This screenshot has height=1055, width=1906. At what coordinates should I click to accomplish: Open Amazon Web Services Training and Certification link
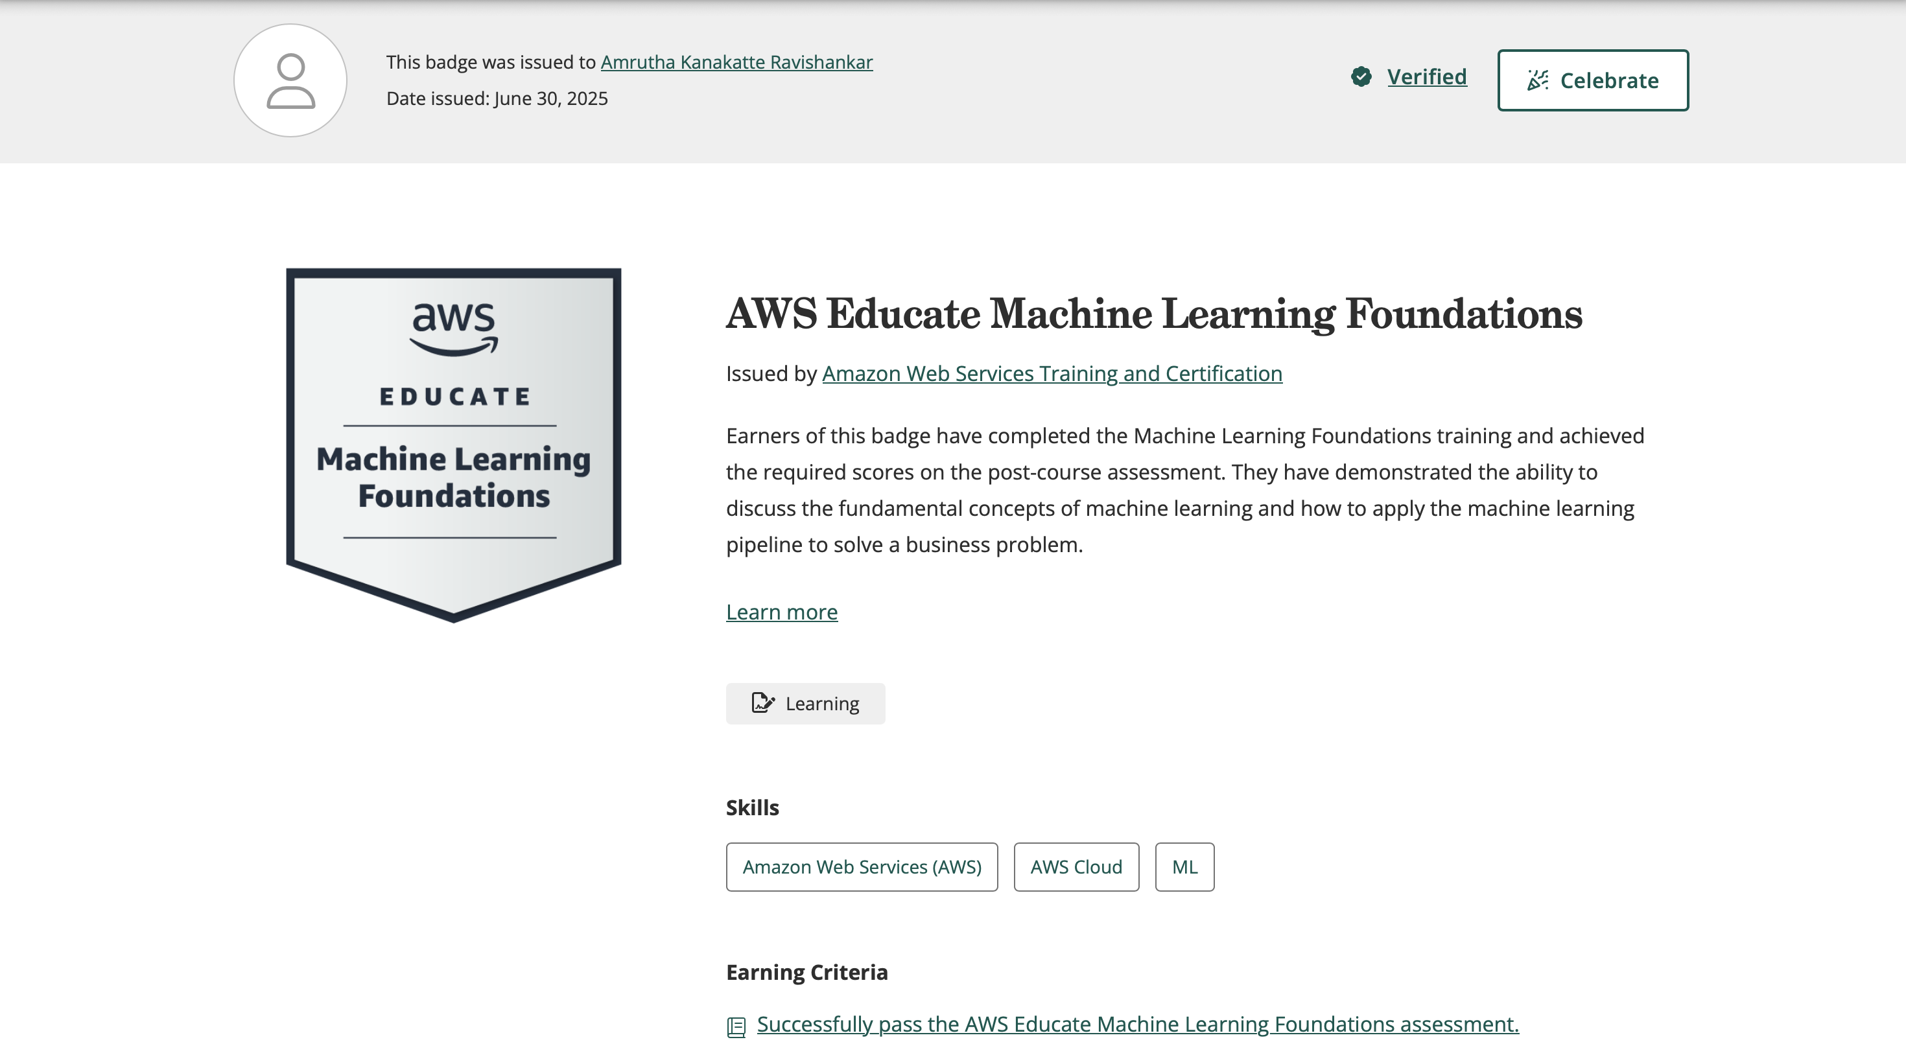(x=1052, y=374)
